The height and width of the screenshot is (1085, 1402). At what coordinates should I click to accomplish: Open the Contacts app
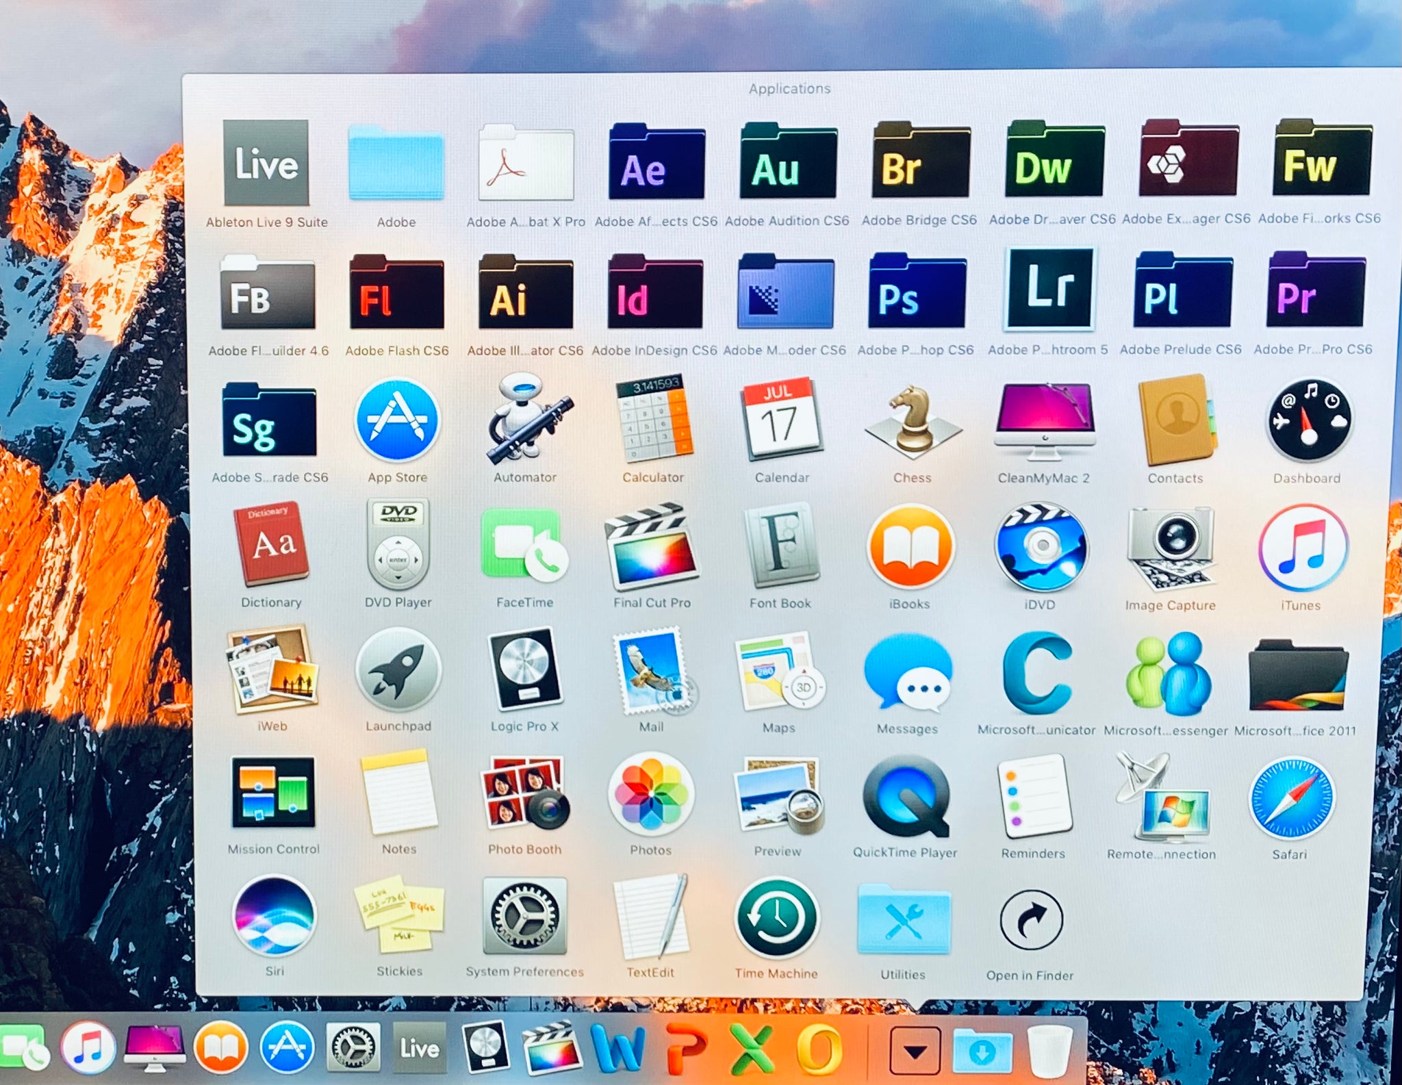coord(1177,420)
